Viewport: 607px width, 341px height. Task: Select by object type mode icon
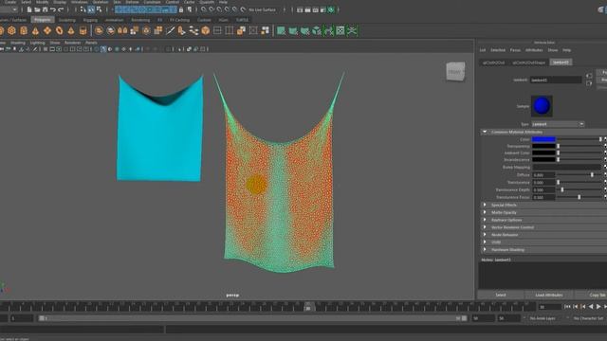pos(91,9)
